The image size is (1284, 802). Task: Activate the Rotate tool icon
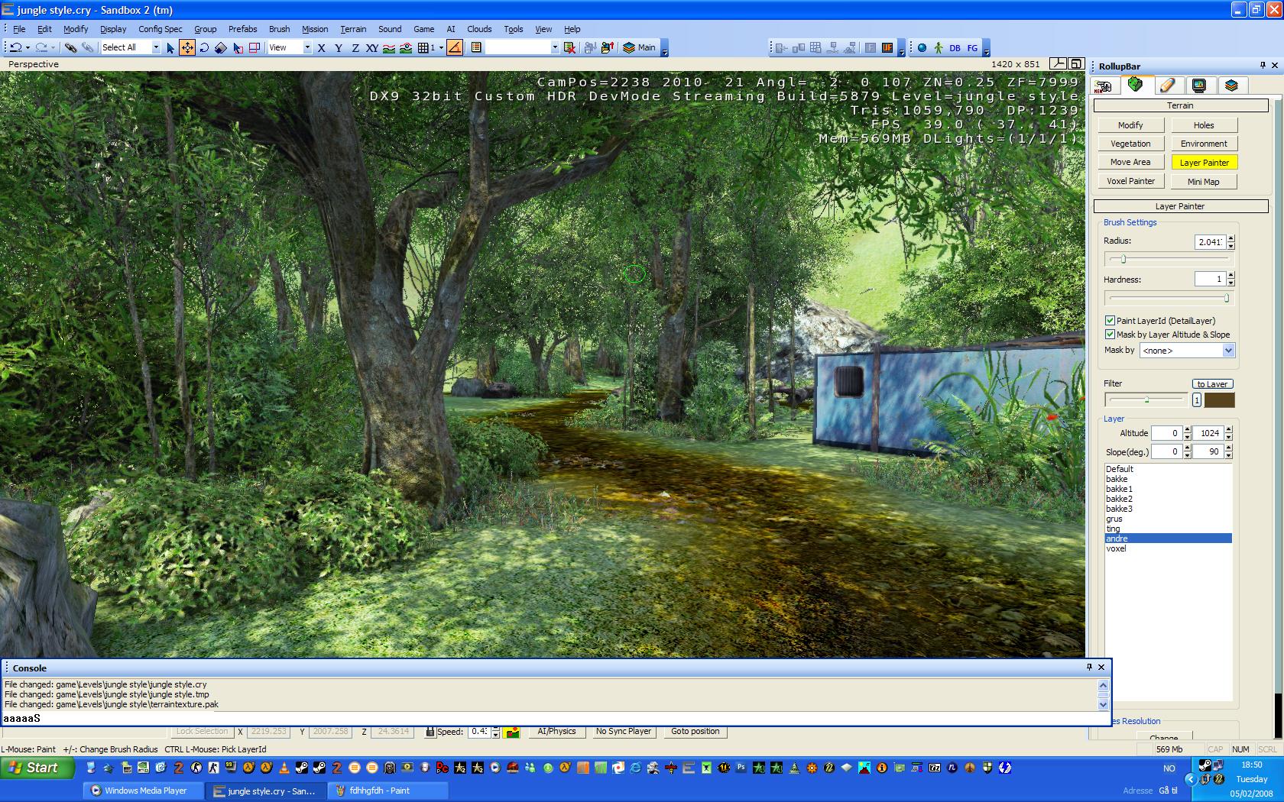204,47
